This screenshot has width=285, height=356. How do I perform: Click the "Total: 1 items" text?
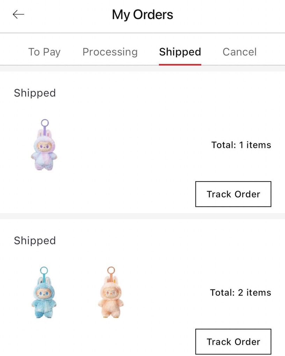241,145
